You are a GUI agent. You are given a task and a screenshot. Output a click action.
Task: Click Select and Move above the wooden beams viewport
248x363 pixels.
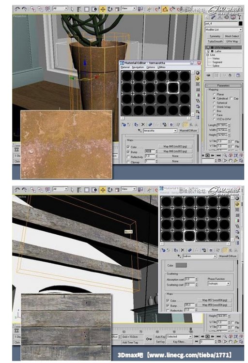pyautogui.click(x=102, y=190)
